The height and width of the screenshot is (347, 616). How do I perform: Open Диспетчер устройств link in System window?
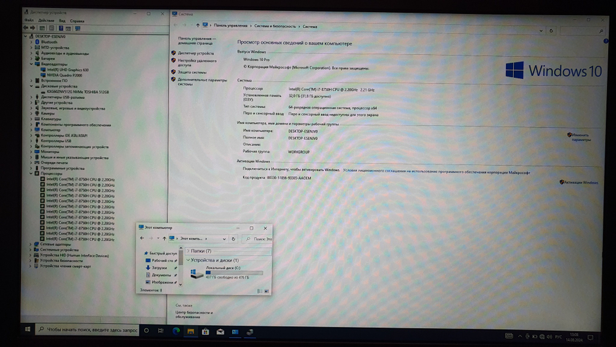[x=196, y=53]
